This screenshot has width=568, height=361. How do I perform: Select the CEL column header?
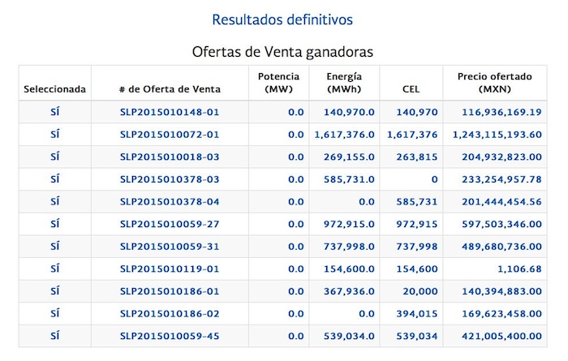click(x=411, y=88)
